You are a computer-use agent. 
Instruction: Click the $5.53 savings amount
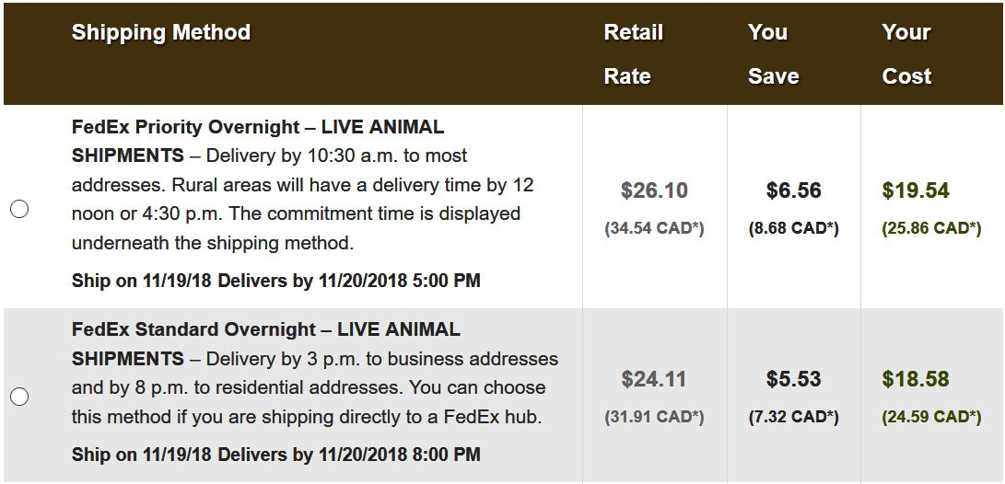coord(793,379)
